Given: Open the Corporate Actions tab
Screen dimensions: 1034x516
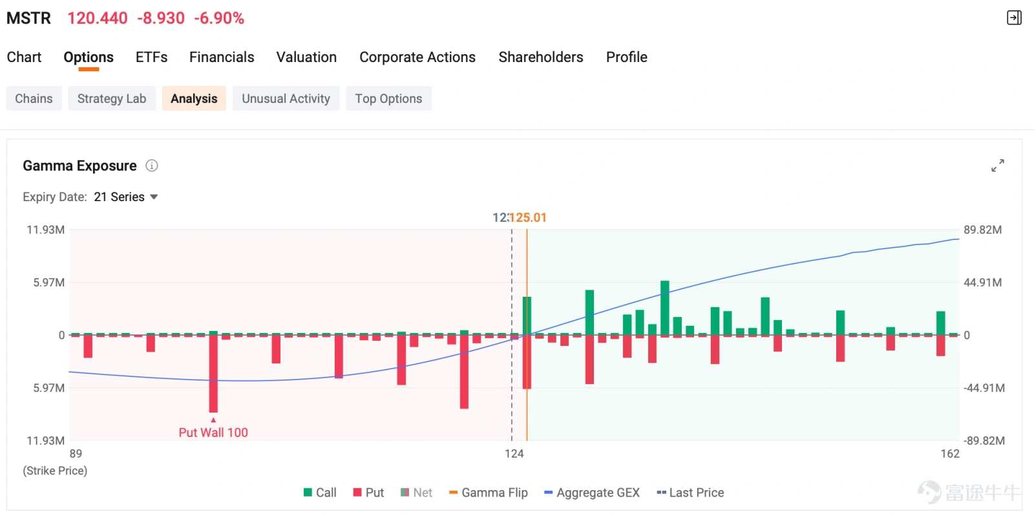Looking at the screenshot, I should pos(417,57).
